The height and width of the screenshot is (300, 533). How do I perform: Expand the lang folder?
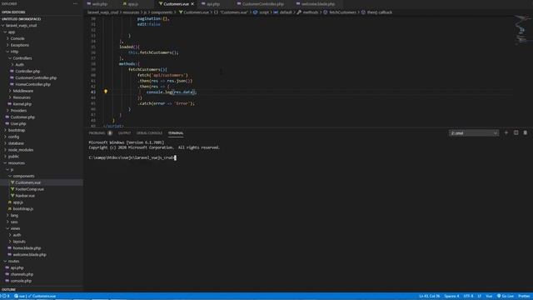(14, 215)
